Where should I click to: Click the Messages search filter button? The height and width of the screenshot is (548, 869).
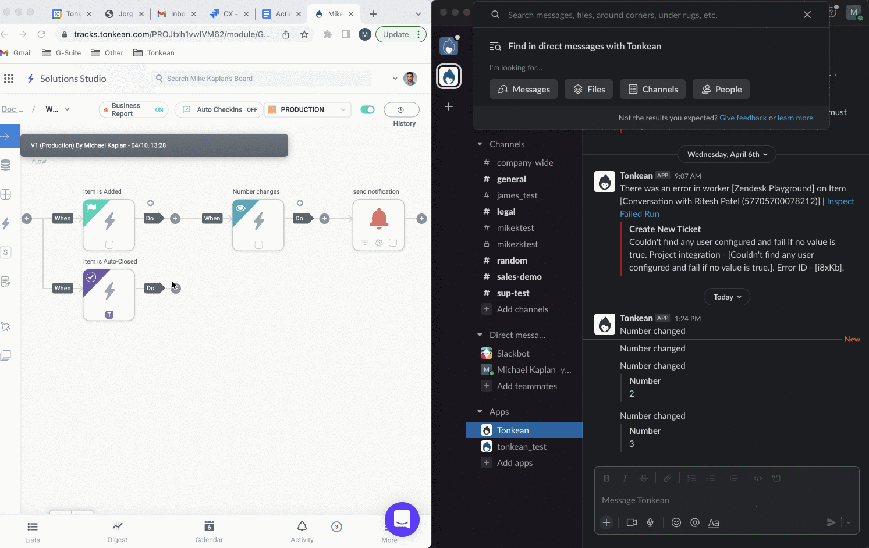click(x=523, y=90)
